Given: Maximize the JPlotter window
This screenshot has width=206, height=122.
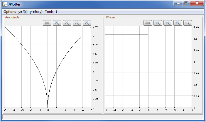Looking at the screenshot, I should click(186, 3).
